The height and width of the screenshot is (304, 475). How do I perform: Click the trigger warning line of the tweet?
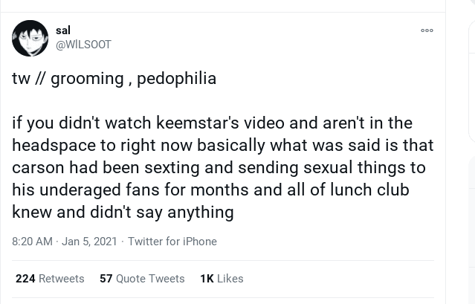(114, 78)
